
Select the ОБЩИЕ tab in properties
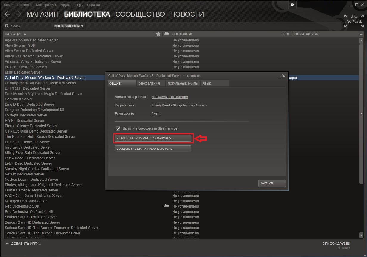[x=122, y=83]
